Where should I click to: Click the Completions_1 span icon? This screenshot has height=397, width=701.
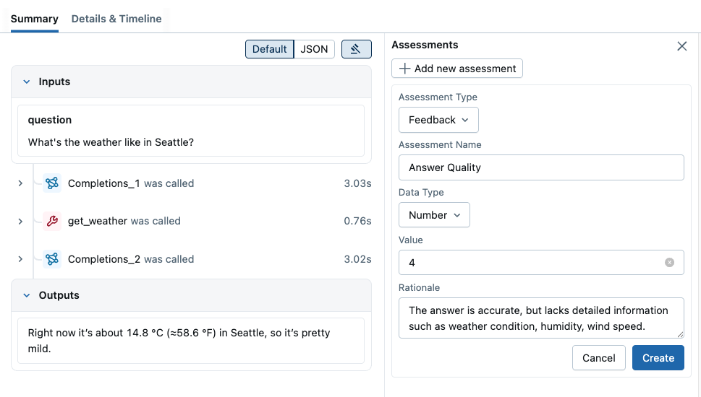pos(52,183)
